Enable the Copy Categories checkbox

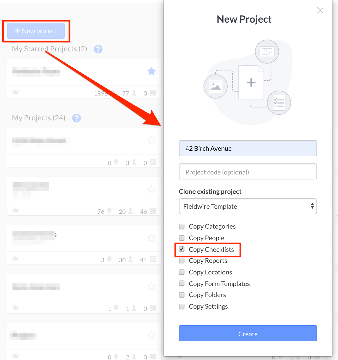[x=182, y=226]
